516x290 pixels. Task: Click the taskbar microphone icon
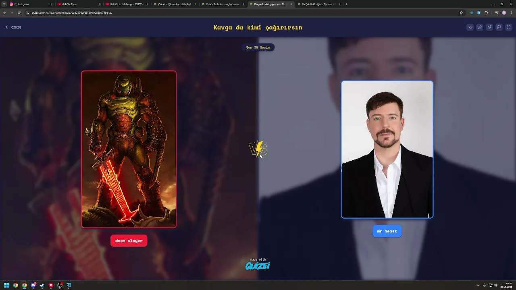click(484, 285)
